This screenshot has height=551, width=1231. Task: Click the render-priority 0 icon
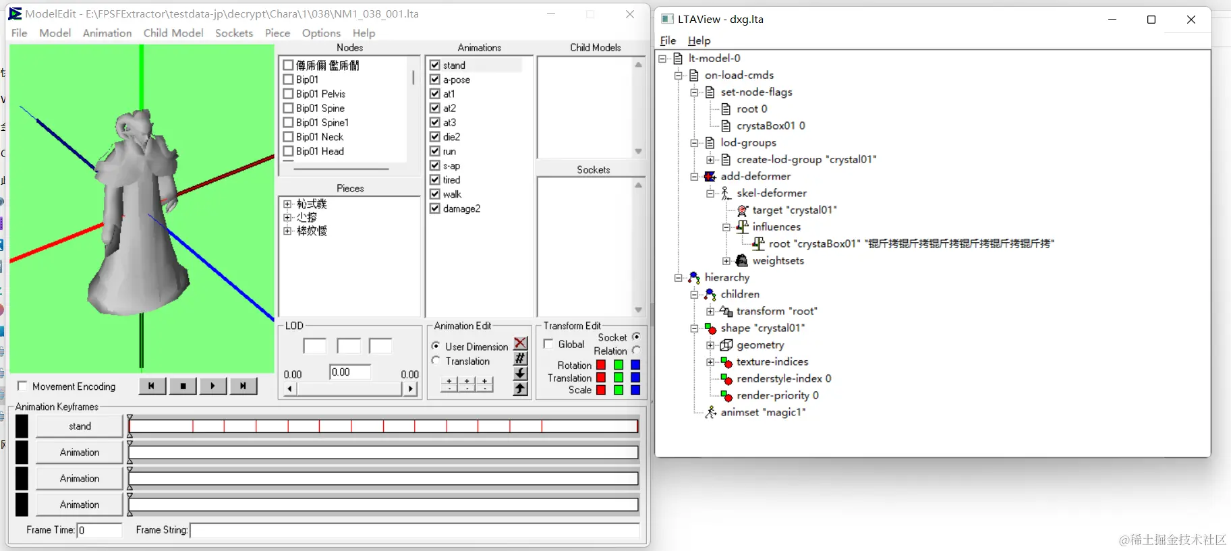[x=726, y=396]
